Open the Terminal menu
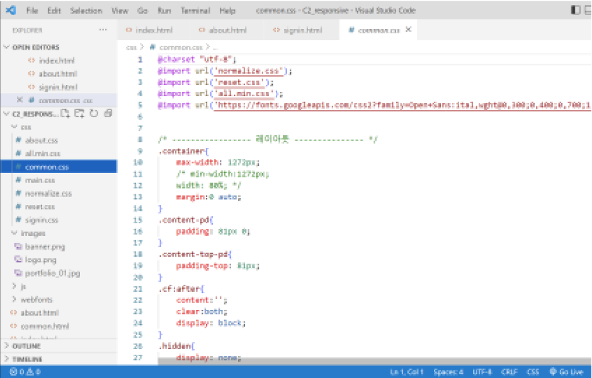This screenshot has height=378, width=592. pyautogui.click(x=195, y=11)
